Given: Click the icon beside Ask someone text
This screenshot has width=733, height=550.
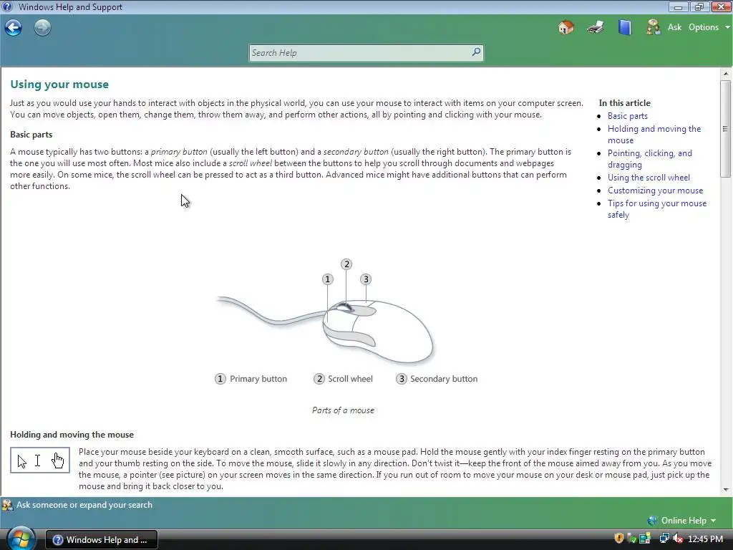Looking at the screenshot, I should click(x=7, y=505).
